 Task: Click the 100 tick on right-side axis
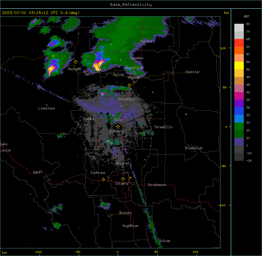223,48
